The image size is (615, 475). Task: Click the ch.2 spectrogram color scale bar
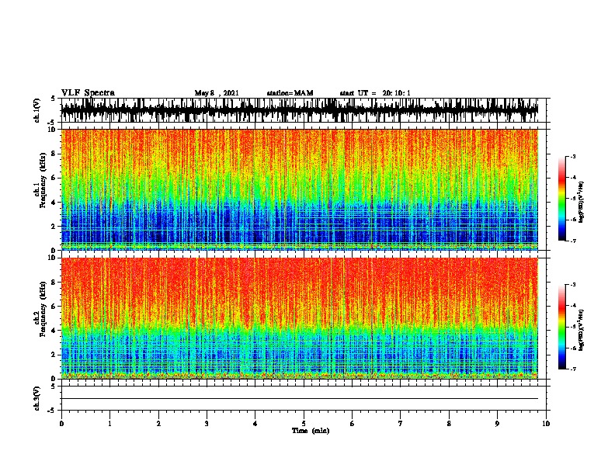pyautogui.click(x=561, y=327)
